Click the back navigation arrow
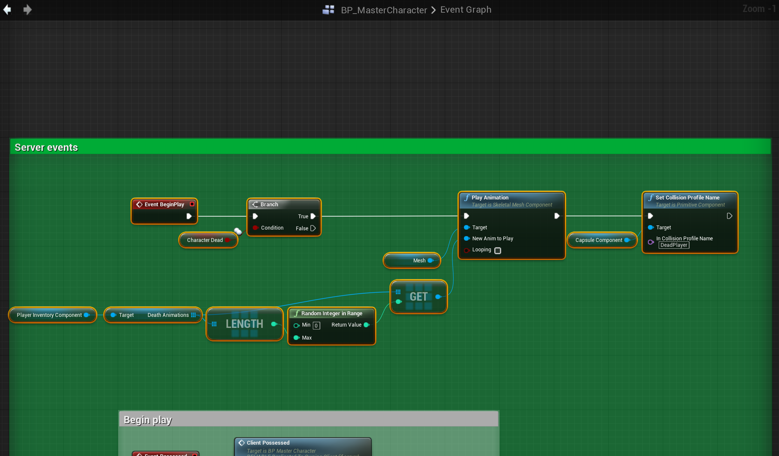 pyautogui.click(x=7, y=10)
